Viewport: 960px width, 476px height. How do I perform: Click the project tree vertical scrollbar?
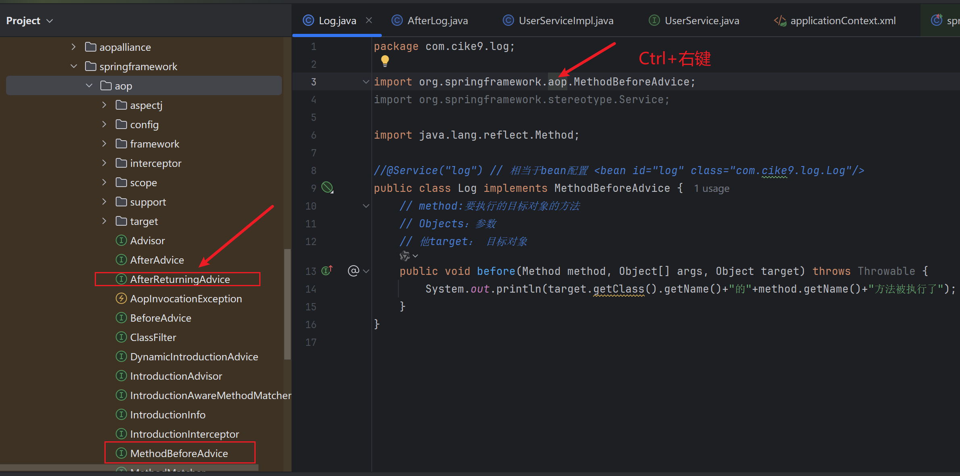click(x=287, y=304)
